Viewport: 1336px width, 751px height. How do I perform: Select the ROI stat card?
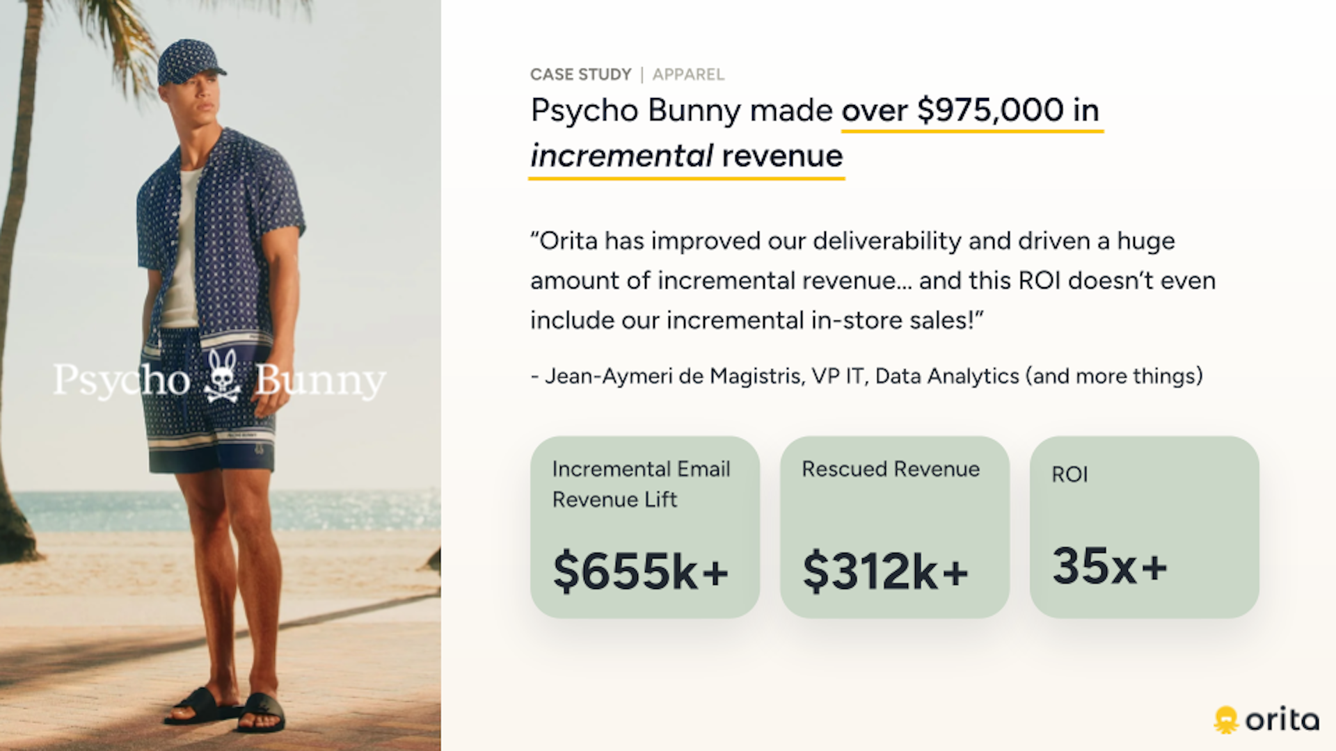[x=1144, y=527]
